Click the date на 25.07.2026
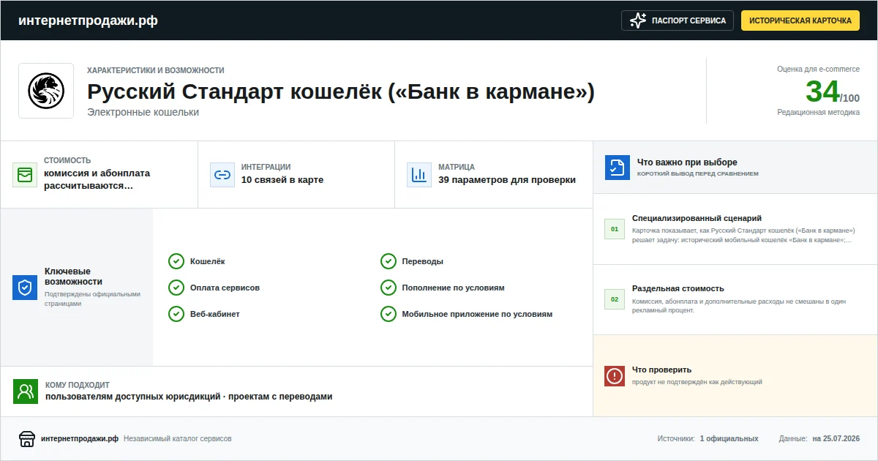Viewport: 878px width, 461px height. click(836, 439)
